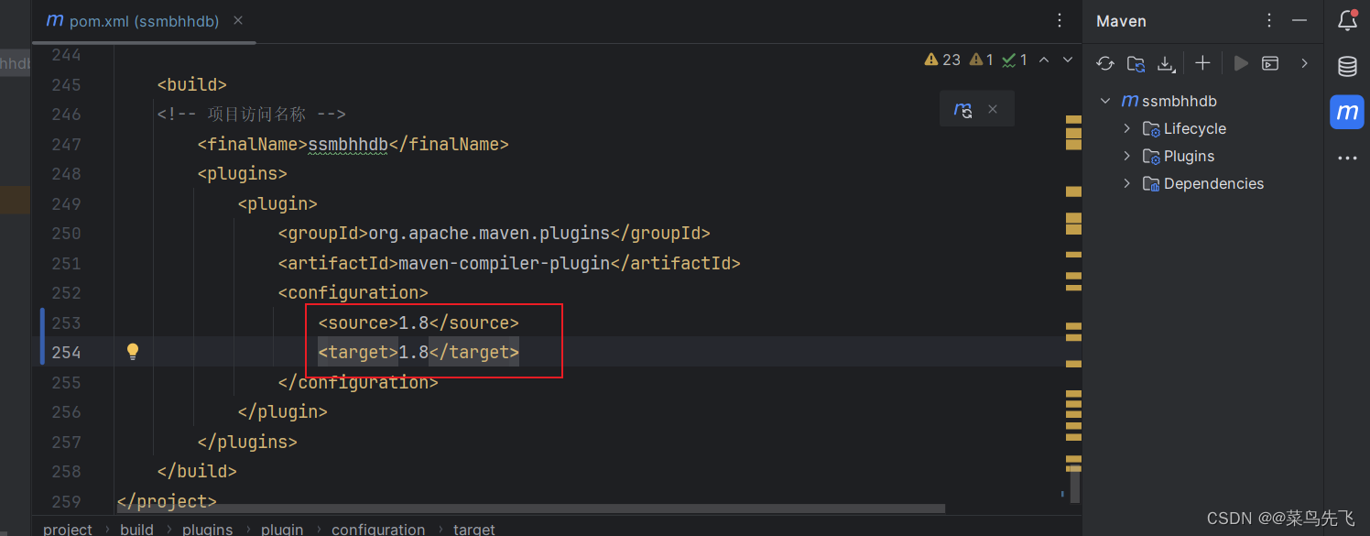1370x536 pixels.
Task: Dismiss the Maven reload popup
Action: coord(992,110)
